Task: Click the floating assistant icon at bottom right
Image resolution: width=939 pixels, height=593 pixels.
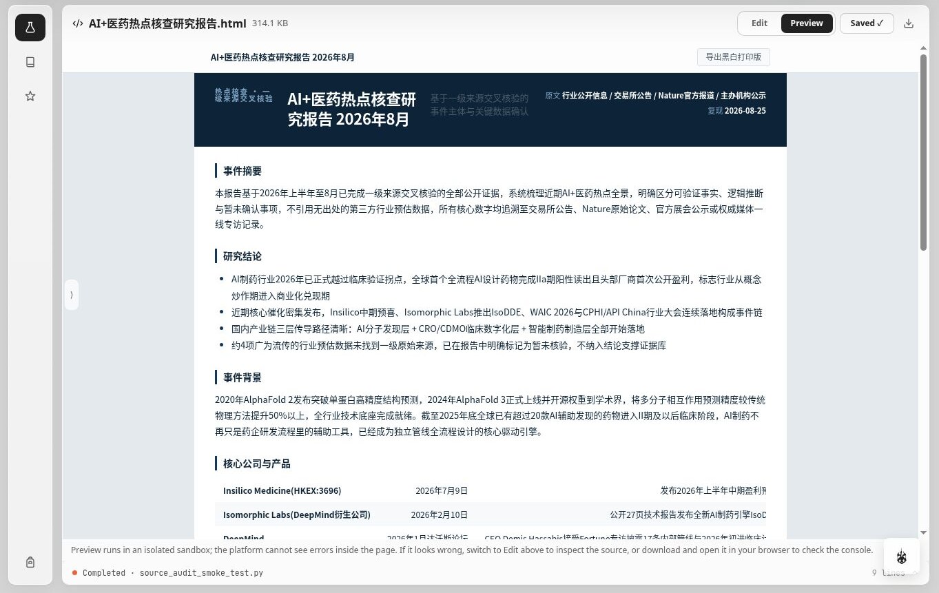Action: tap(902, 556)
